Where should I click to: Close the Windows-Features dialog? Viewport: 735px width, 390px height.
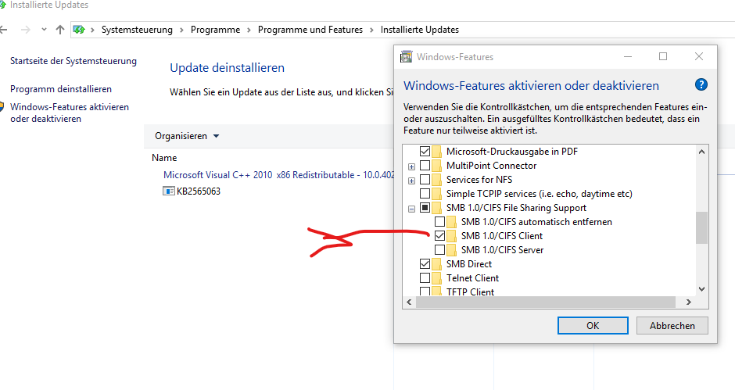(699, 56)
